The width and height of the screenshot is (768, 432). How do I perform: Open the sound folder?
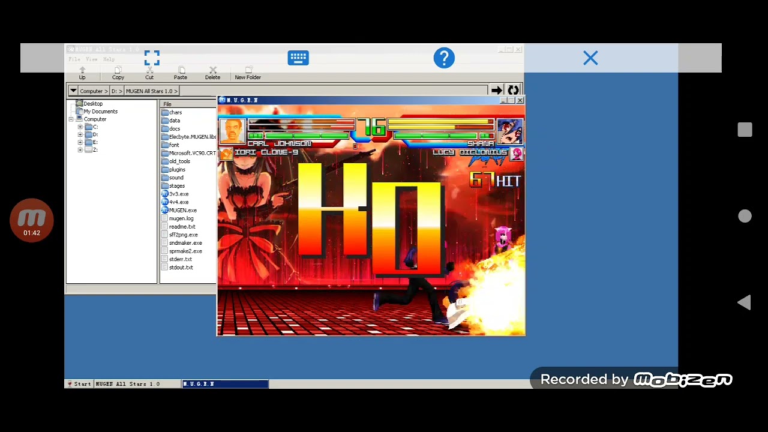172,178
